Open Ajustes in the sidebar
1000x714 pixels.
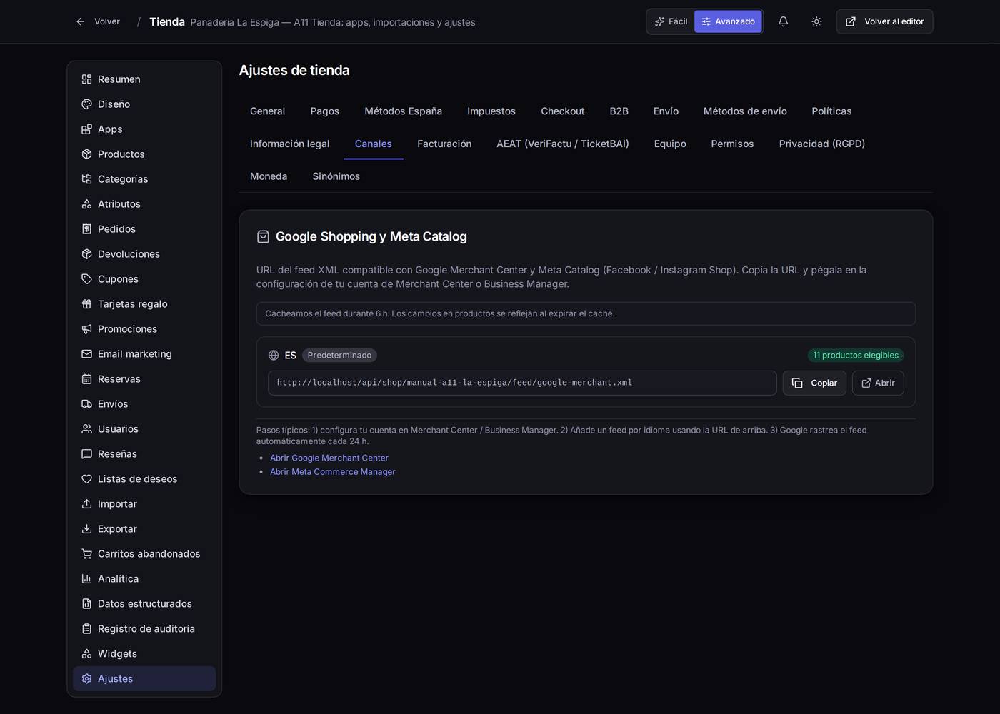(x=144, y=679)
